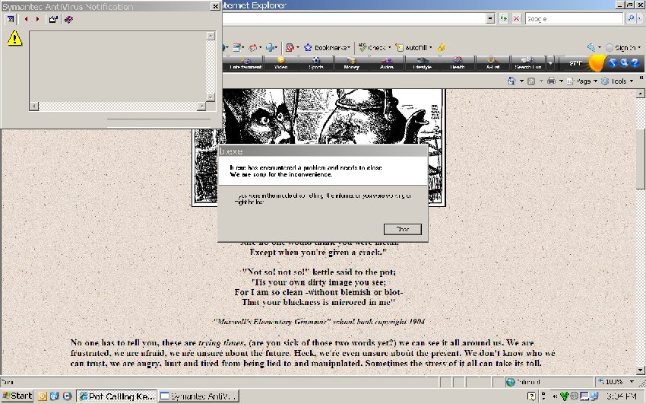Viewport: 646px width, 404px height.
Task: Click the yellow warning triangle icon
Action: pyautogui.click(x=14, y=39)
